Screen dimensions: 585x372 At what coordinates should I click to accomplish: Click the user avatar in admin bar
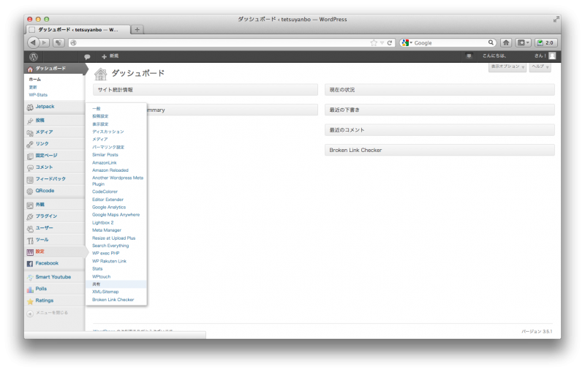pyautogui.click(x=553, y=56)
